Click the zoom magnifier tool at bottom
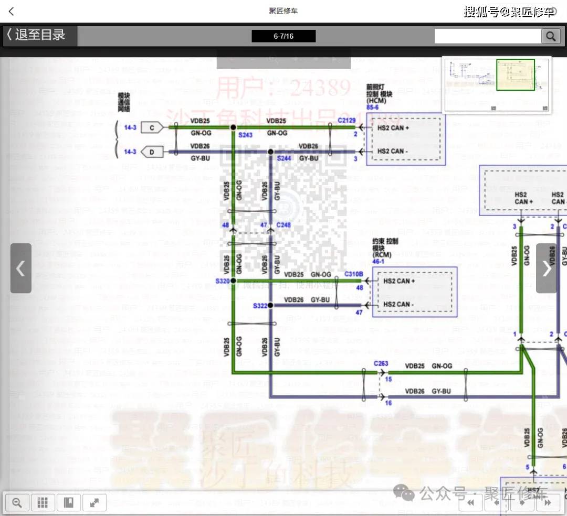 [17, 503]
